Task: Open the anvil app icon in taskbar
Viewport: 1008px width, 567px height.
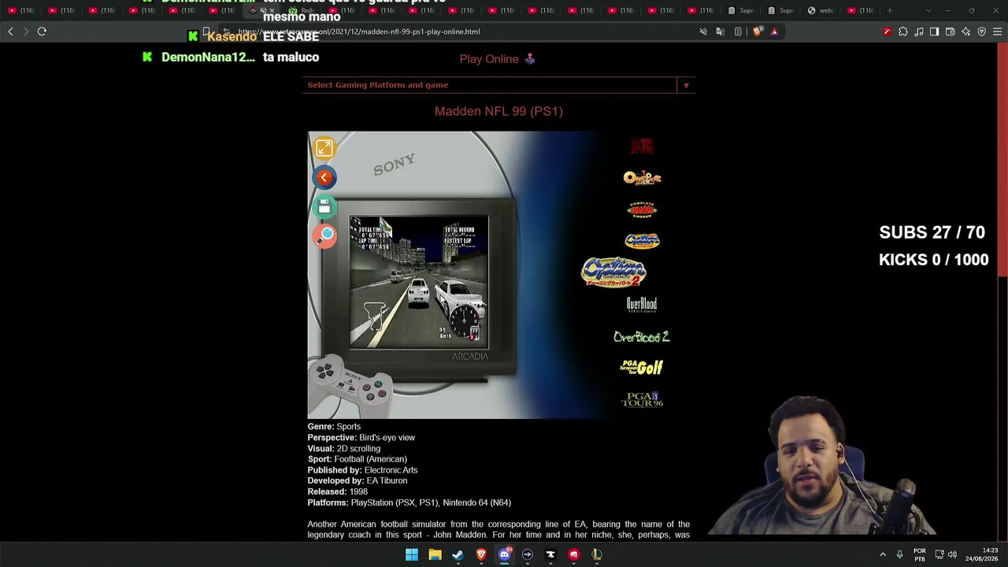Action: 550,554
